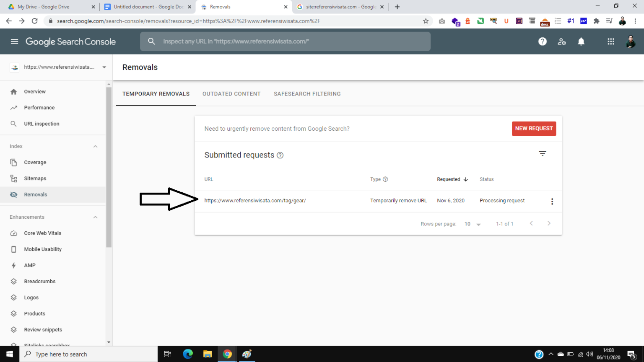
Task: Open the rows per page dropdown
Action: [473, 224]
